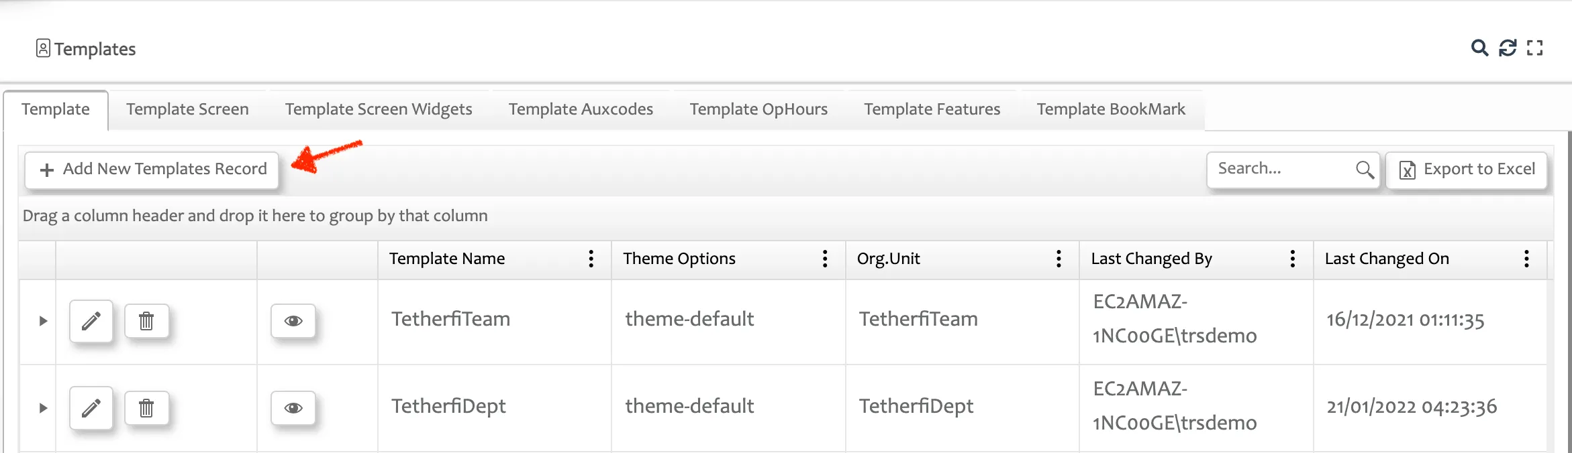Open Last Changed On column menu

[x=1526, y=259]
